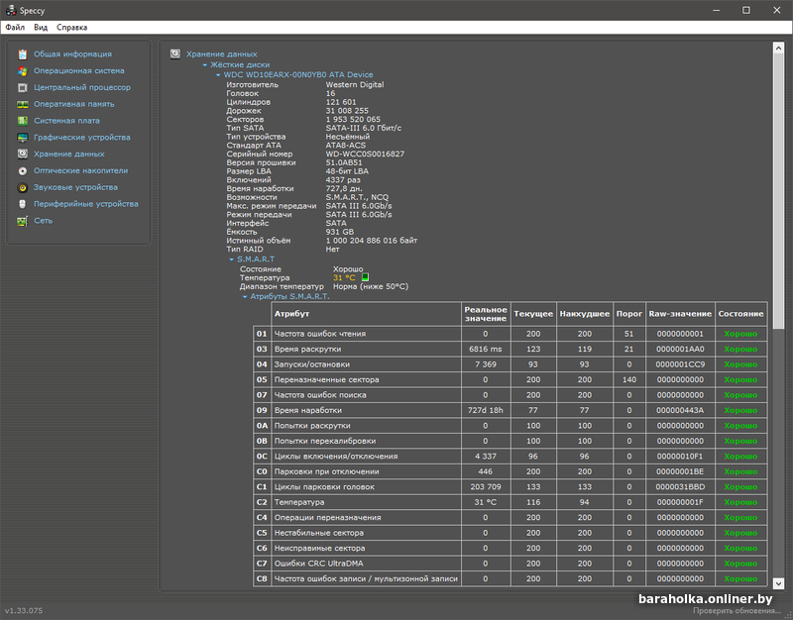
Task: Select the Ошибки CRC UltraDMA row
Action: click(510, 564)
